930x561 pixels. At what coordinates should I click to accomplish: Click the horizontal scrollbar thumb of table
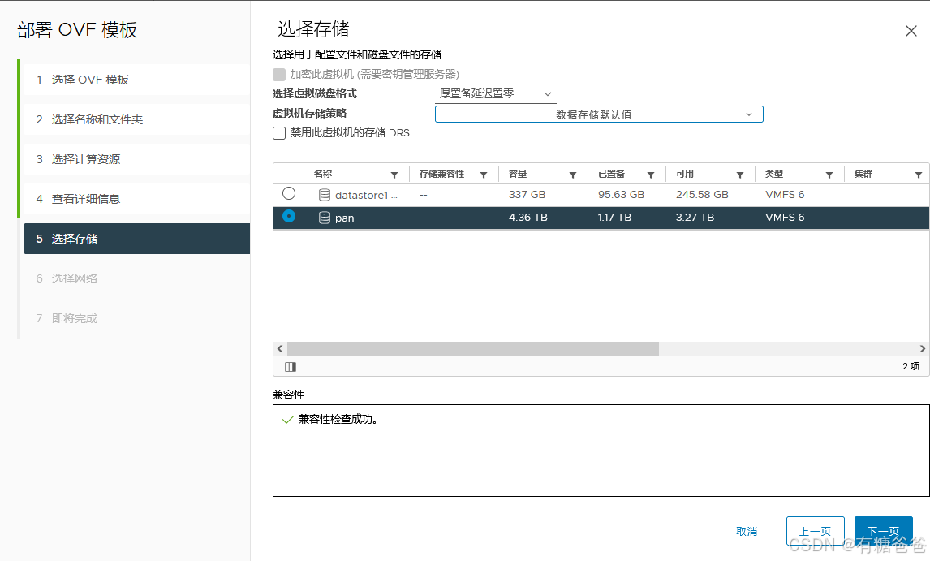click(x=473, y=348)
